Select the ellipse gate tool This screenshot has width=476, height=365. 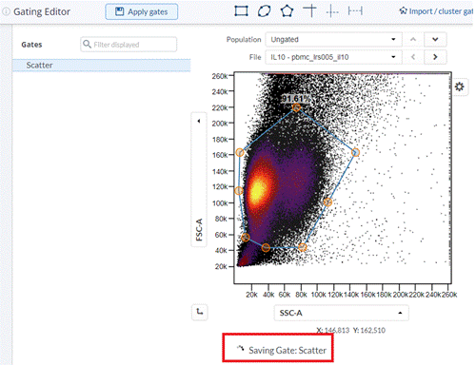(x=264, y=11)
